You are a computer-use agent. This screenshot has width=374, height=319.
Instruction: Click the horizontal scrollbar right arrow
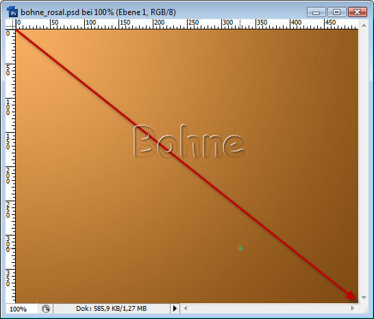coord(353,308)
